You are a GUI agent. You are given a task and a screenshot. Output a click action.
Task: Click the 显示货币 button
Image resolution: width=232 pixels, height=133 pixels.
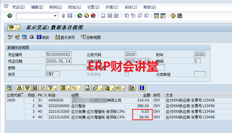tap(65, 37)
